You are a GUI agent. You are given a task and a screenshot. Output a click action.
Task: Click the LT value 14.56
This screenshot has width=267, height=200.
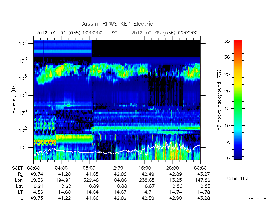click(37, 192)
